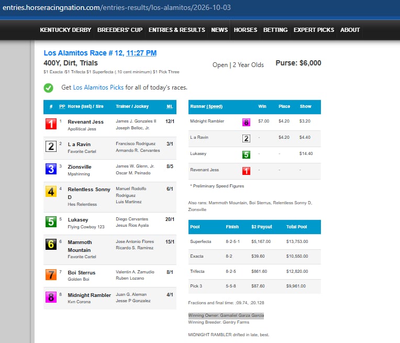Click the 8/5 odds for Zionsville

click(x=170, y=167)
